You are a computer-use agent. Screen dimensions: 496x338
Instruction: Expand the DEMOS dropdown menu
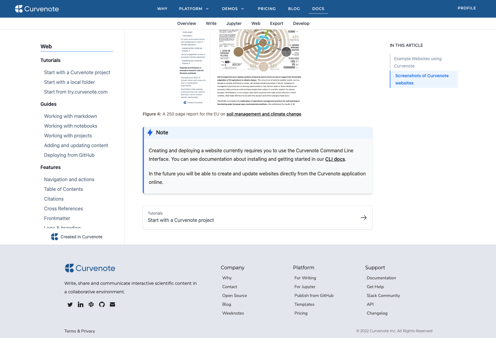233,9
